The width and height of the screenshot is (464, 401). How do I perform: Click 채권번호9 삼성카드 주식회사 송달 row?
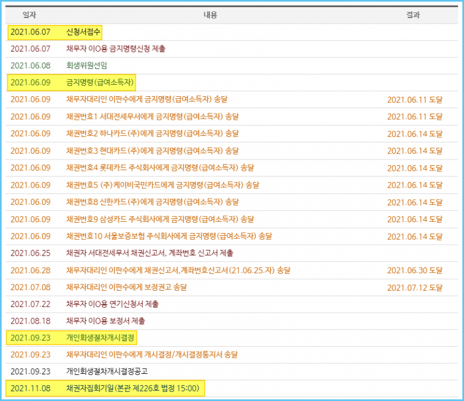point(160,219)
